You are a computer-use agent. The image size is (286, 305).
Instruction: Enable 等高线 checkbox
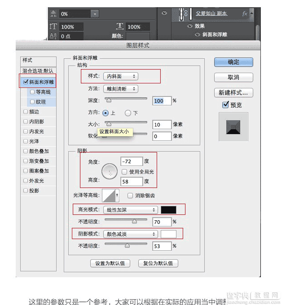tap(32, 92)
